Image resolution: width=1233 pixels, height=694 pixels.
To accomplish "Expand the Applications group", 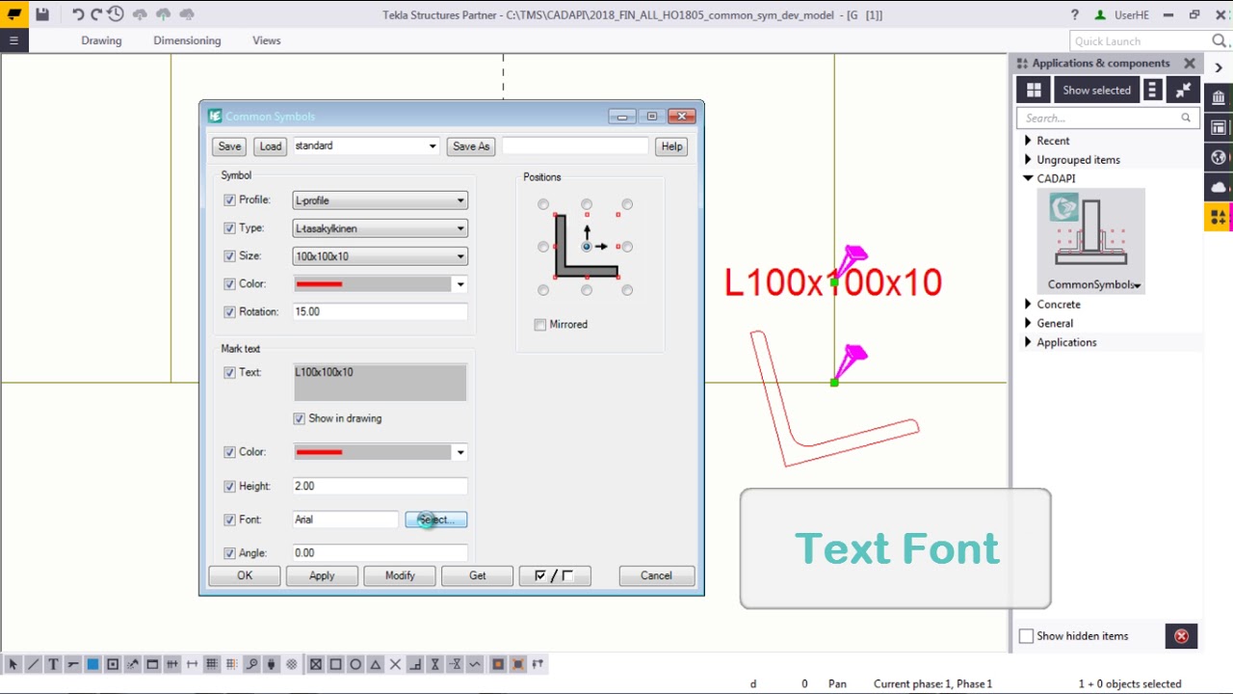I will click(x=1028, y=342).
